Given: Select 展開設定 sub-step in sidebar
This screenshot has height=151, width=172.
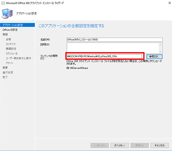Looking at the screenshot, I should click(11, 49).
